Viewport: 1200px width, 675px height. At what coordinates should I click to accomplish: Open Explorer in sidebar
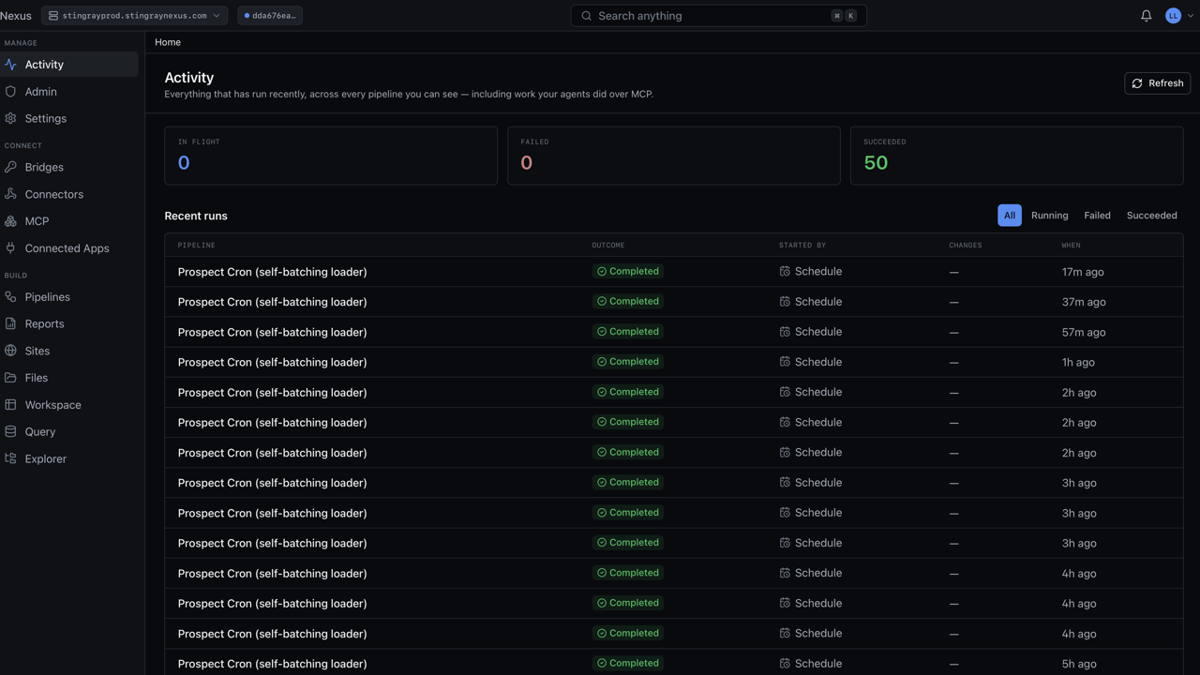(69, 458)
